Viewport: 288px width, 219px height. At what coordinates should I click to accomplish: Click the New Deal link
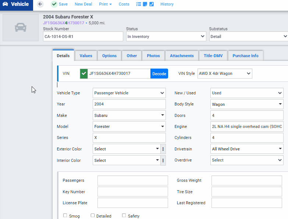pos(83,4)
